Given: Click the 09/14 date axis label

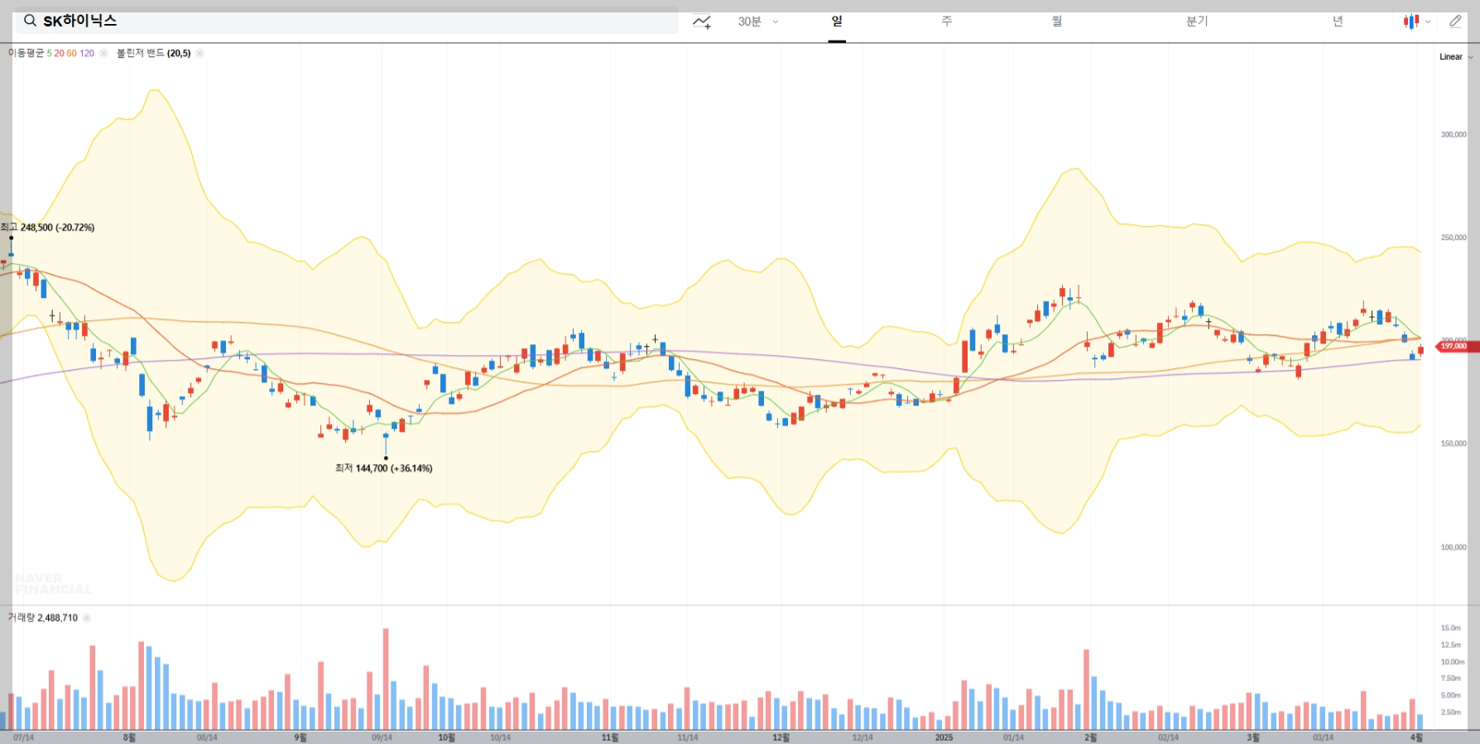Looking at the screenshot, I should [382, 737].
